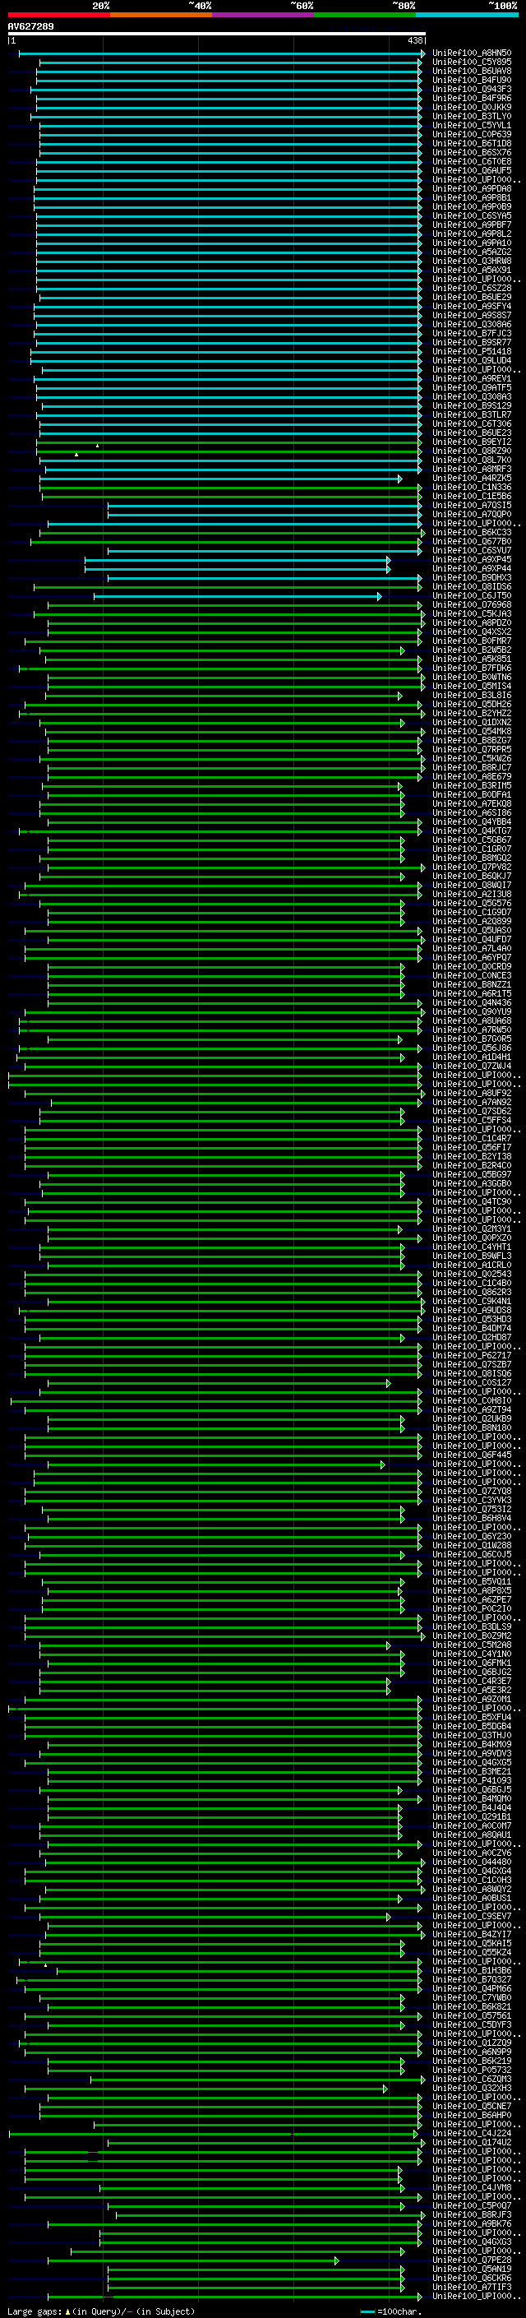526x2318 pixels.
Task: Select hit label UniRef100_B3TLY0
Action: coord(472,116)
